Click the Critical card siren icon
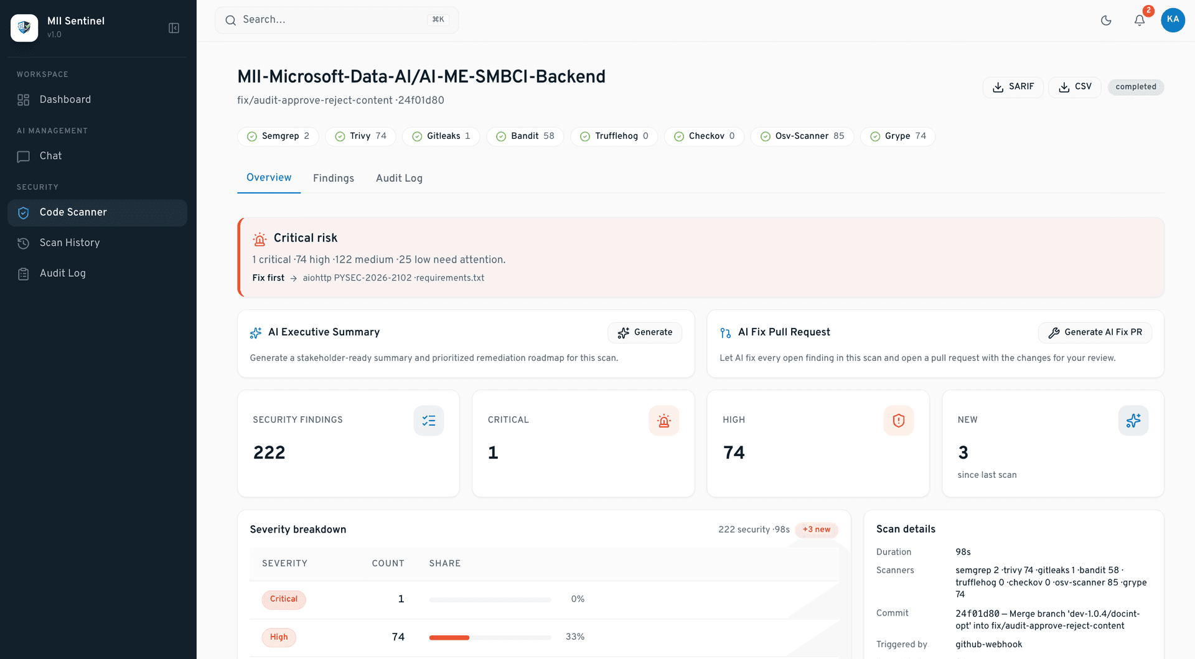The image size is (1195, 659). 664,421
